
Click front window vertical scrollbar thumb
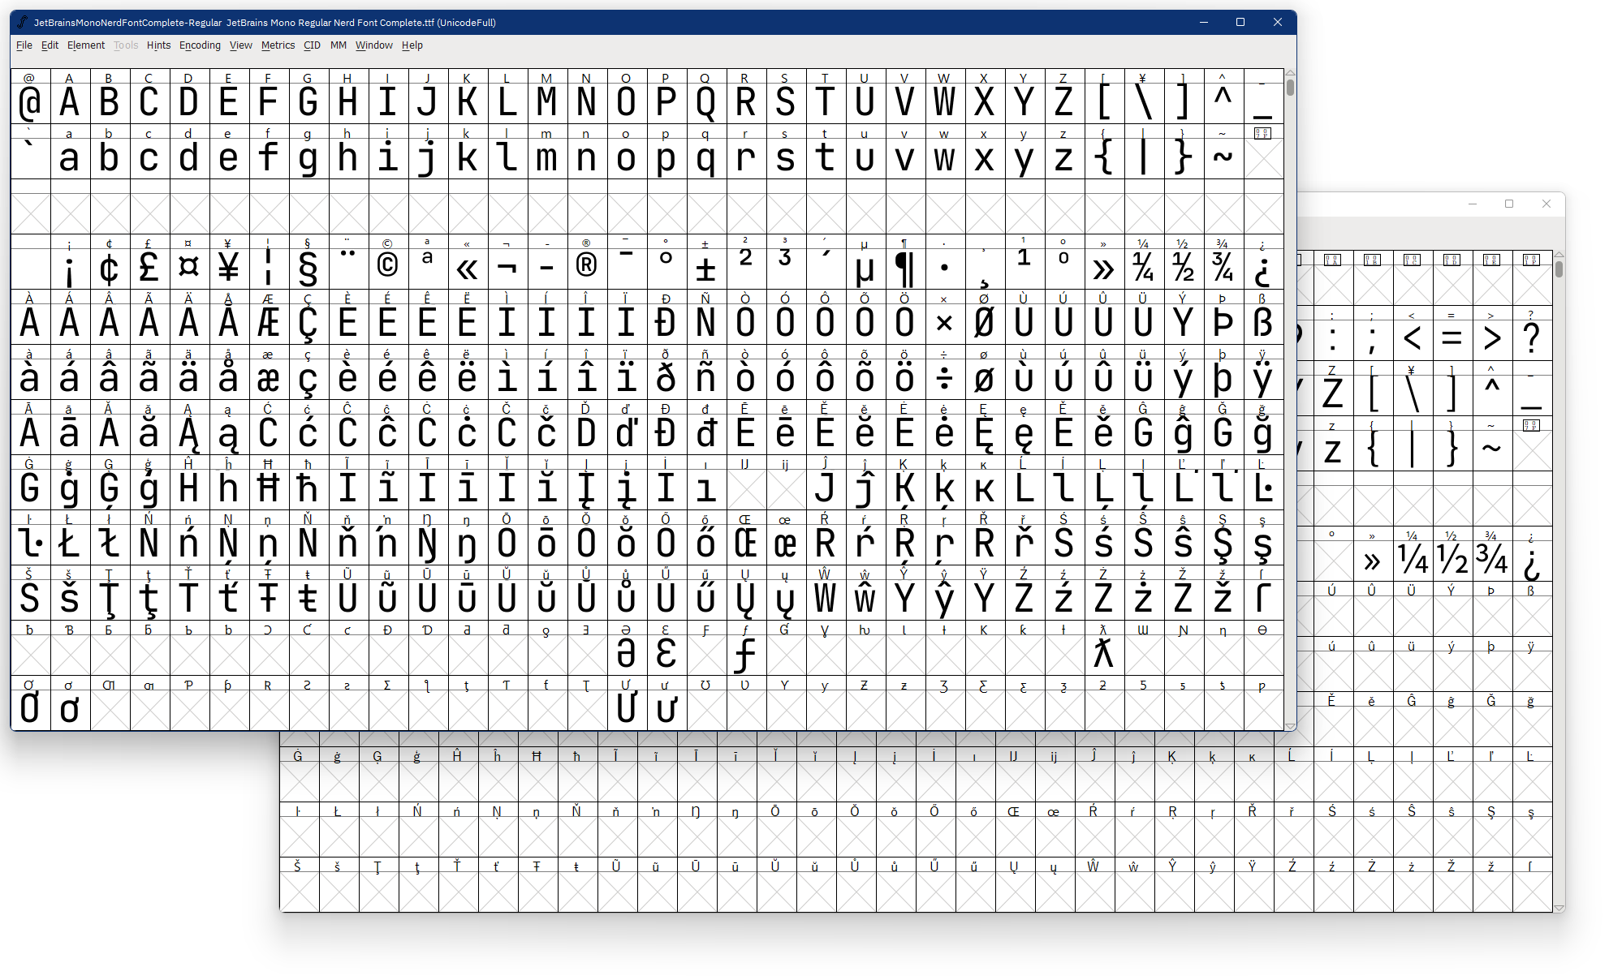tap(1290, 87)
